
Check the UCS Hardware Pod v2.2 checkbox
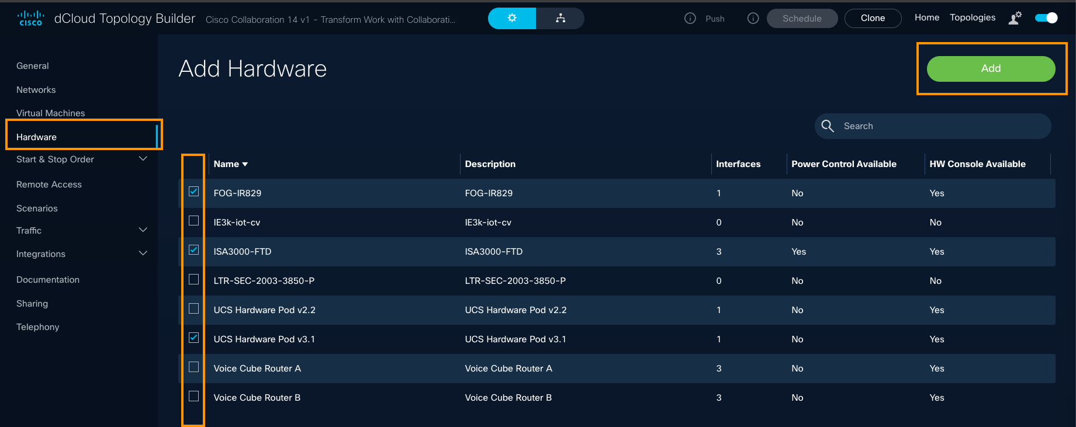click(194, 308)
